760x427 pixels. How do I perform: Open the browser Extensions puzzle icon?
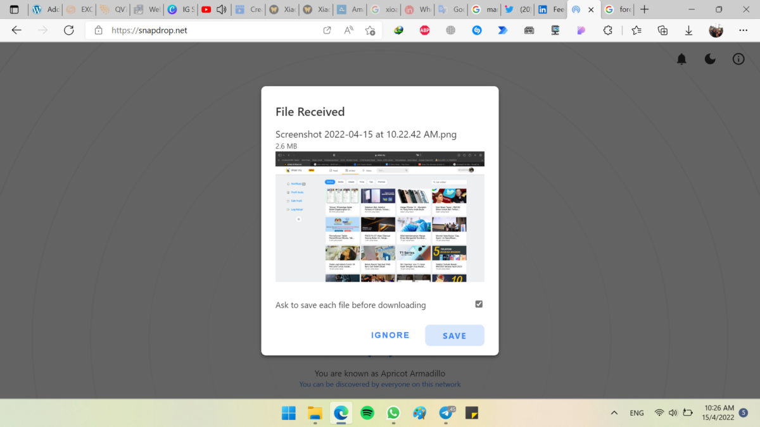click(607, 30)
